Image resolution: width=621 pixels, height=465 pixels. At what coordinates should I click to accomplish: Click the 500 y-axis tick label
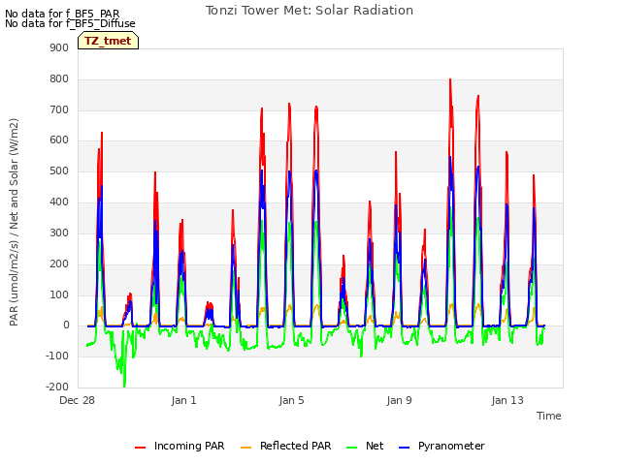click(59, 170)
